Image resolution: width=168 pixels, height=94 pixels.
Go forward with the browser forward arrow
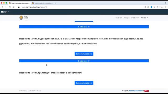click(x=6, y=7)
